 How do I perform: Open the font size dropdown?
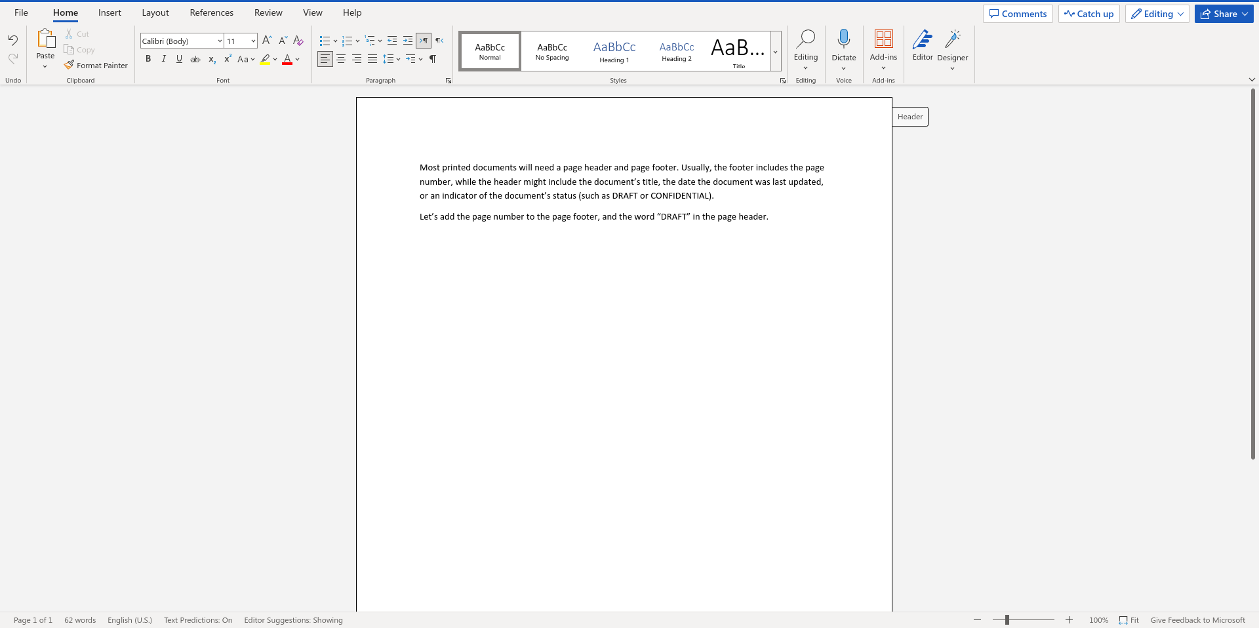pyautogui.click(x=253, y=41)
